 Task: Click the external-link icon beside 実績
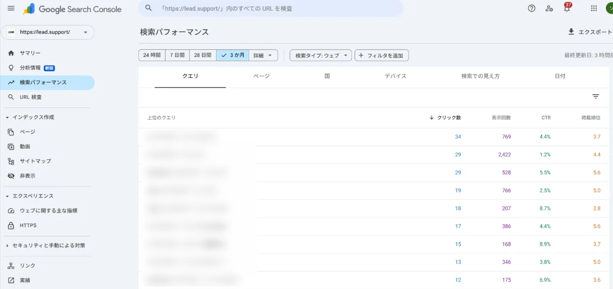point(11,280)
